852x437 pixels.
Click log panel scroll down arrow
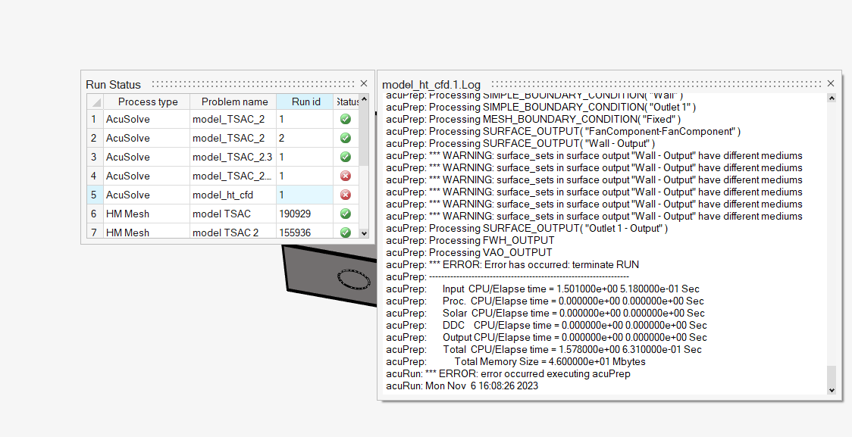(x=832, y=390)
